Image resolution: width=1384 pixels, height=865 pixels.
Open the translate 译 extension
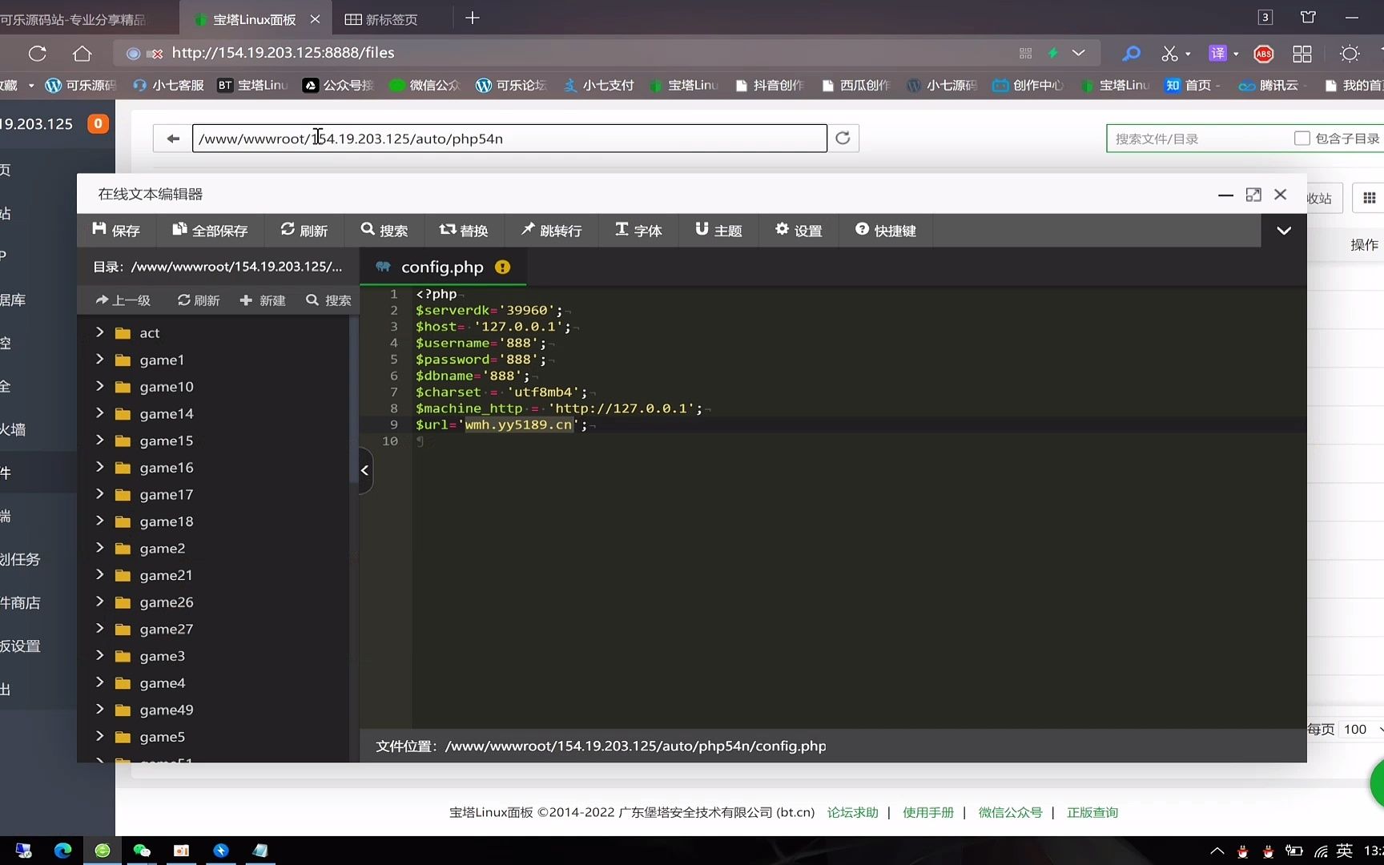click(1217, 54)
